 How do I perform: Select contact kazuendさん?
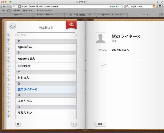tap(46, 59)
